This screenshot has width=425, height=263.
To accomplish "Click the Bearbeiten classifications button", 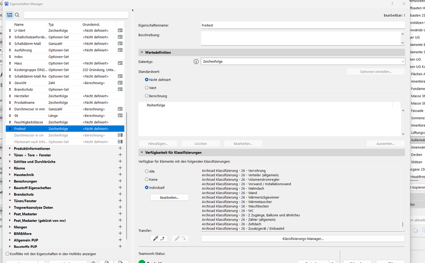I will click(169, 198).
